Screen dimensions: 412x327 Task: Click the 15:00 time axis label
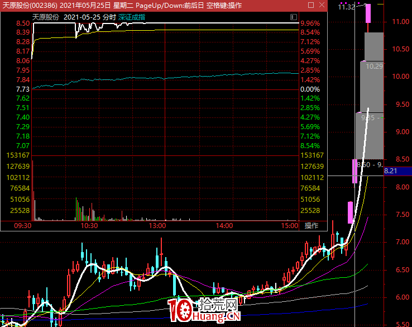coord(290,226)
